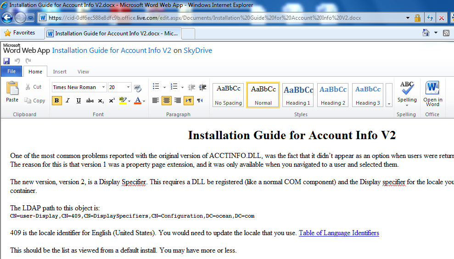Click browser Forward button
Viewport: 454px width, 259px height.
(x=20, y=17)
